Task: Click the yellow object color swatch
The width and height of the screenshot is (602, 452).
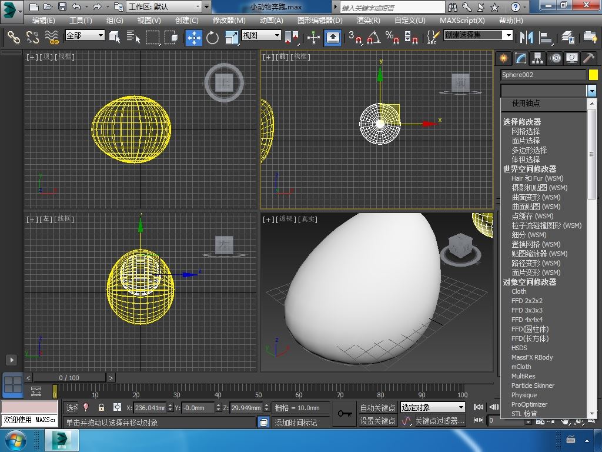Action: [593, 75]
